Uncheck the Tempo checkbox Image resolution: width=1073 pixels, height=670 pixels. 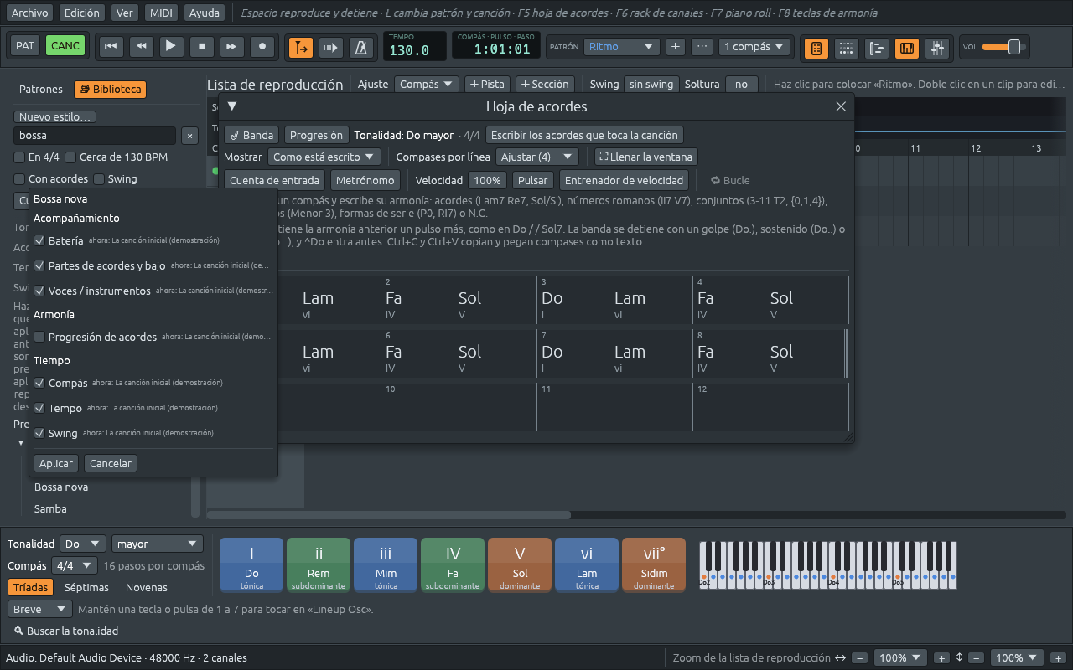(40, 408)
